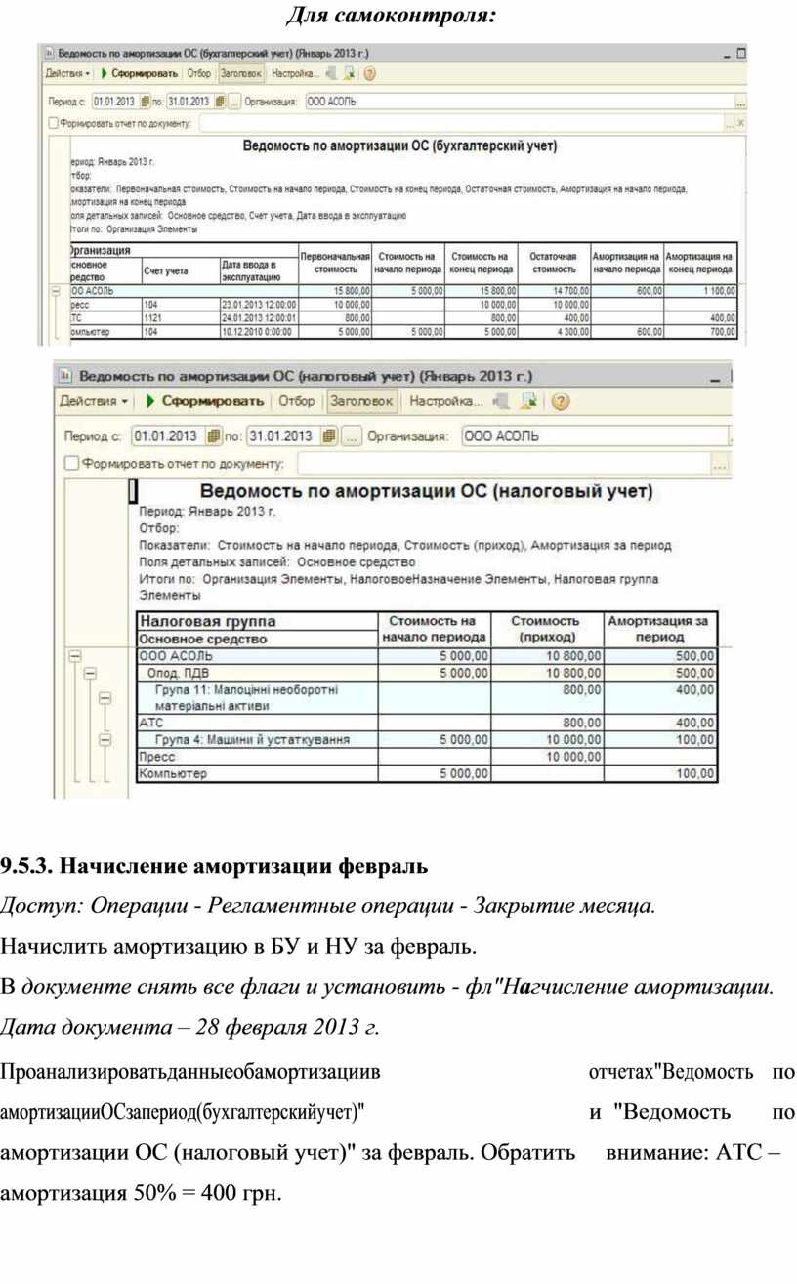
Task: Select date 10.12.2010 0:00:00 cell
Action: (x=258, y=332)
